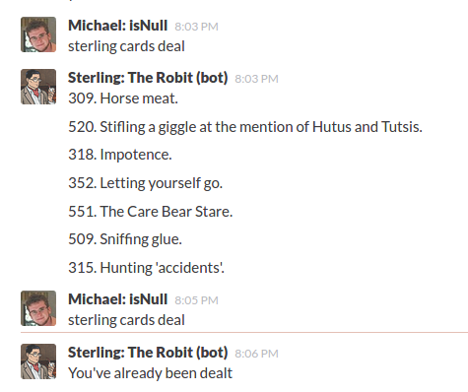Click the 8:03 PM timestamp on Michael's message
This screenshot has width=468, height=392.
click(196, 27)
